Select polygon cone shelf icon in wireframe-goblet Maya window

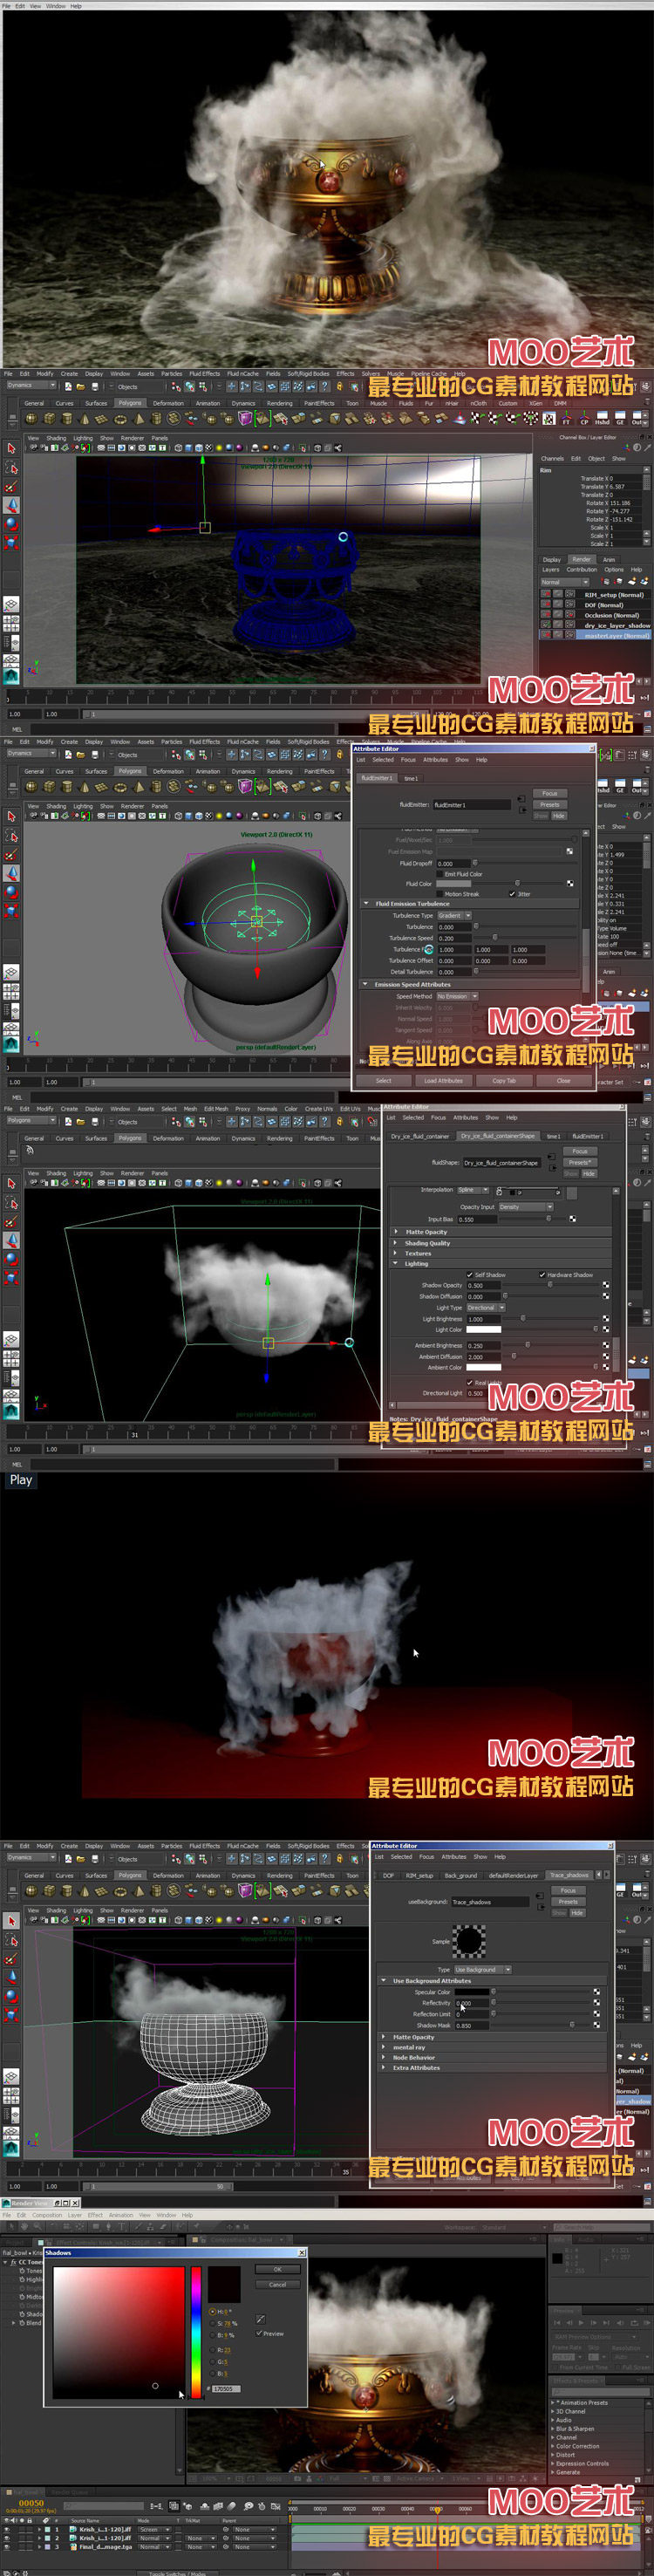pos(85,419)
